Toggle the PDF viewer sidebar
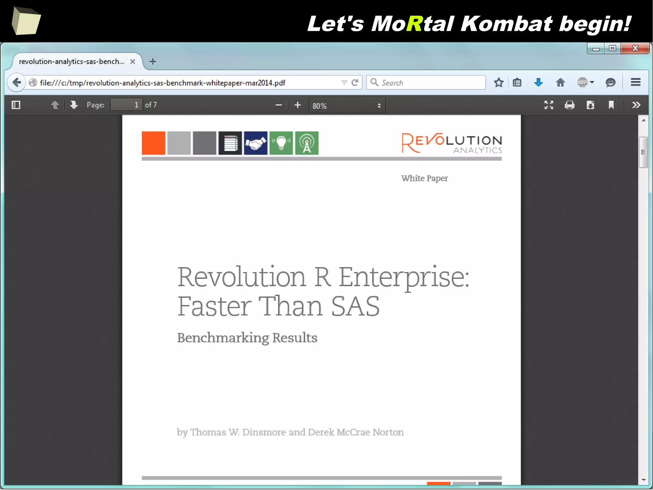This screenshot has width=653, height=490. pyautogui.click(x=16, y=105)
